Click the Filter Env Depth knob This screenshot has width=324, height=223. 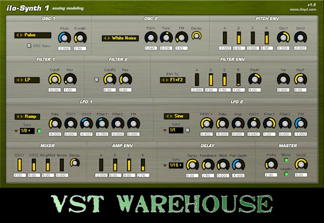pos(255,79)
